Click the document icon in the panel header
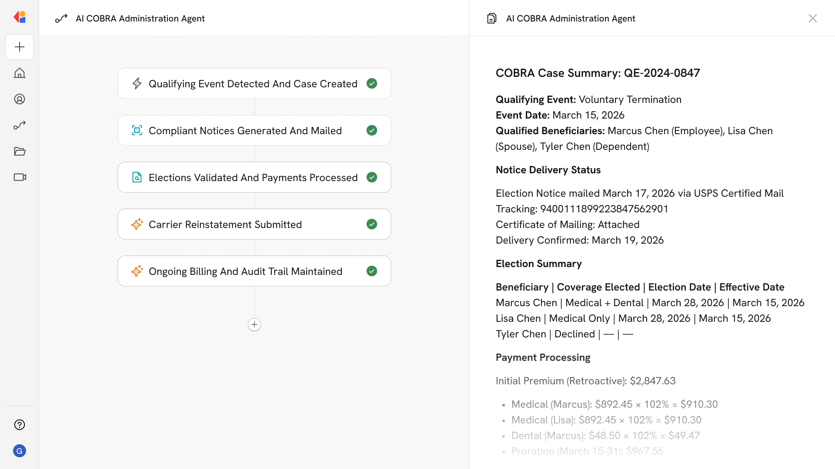 click(492, 18)
